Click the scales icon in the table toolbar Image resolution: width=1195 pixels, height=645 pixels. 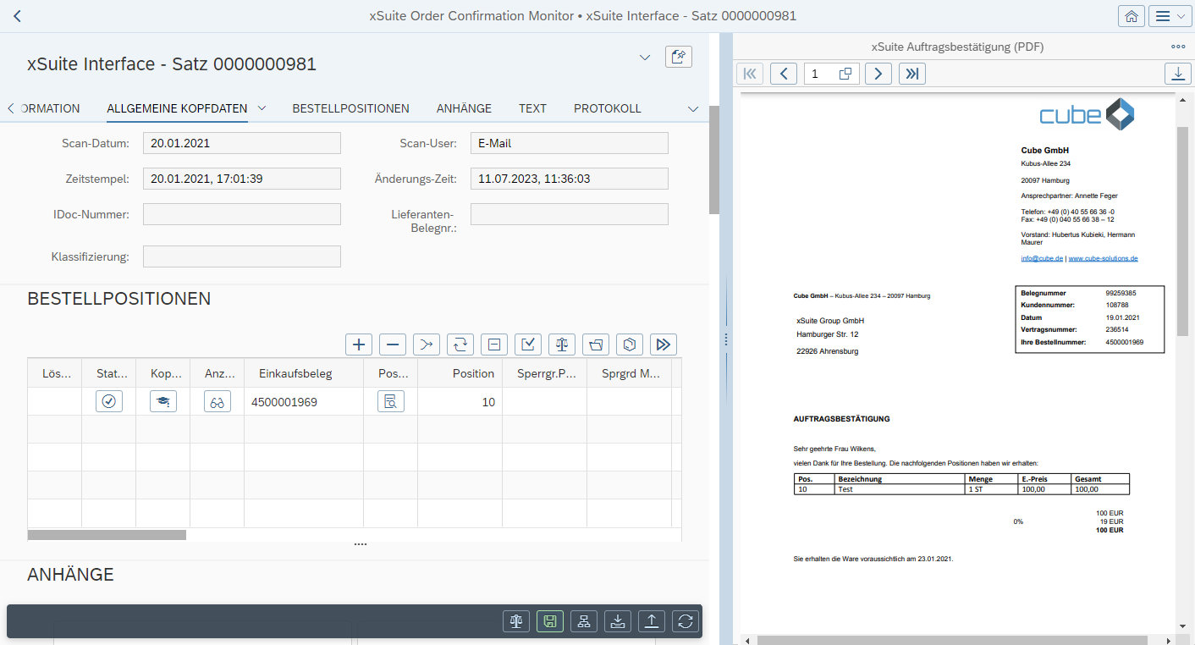(x=562, y=345)
